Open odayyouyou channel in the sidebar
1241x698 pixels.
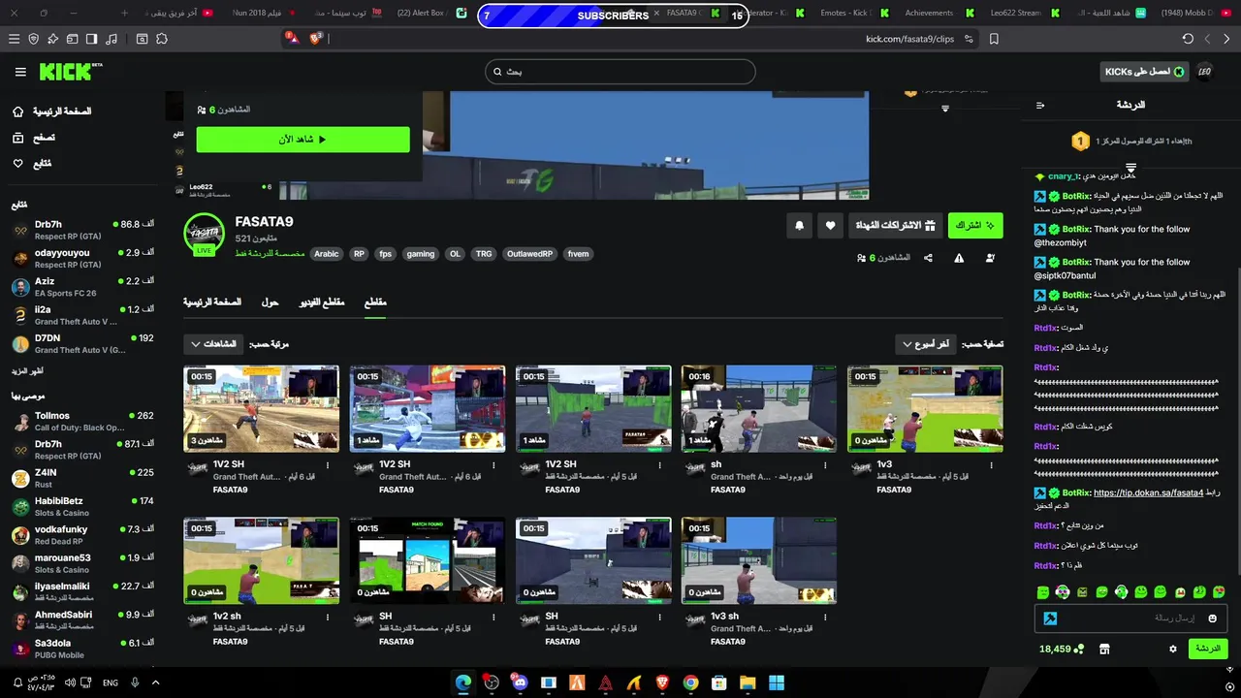pos(82,259)
